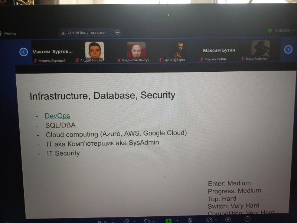Open the Security shield in the bottom toolbar
Image resolution: width=297 pixels, height=223 pixels.
click(190, 220)
